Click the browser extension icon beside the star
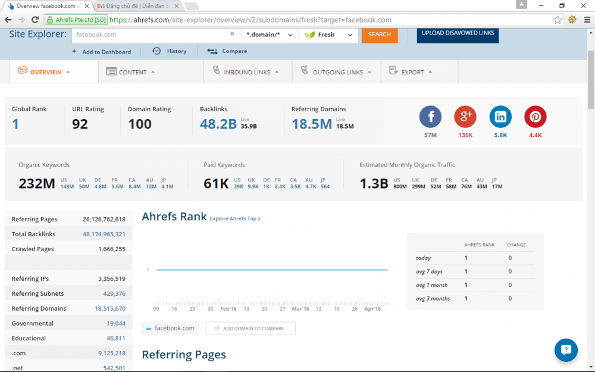Viewport: 595px width, 372px height. pyautogui.click(x=572, y=20)
